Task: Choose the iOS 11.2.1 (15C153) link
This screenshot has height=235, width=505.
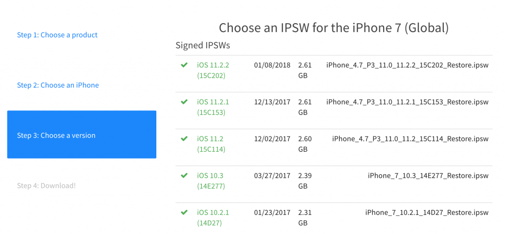Action: pos(213,107)
